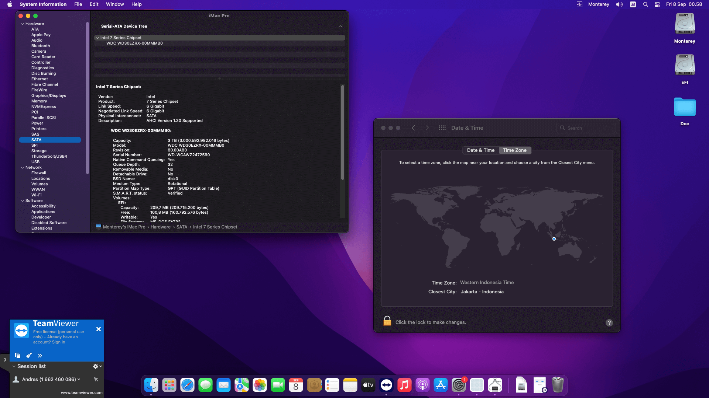Launch Safari from the Dock
This screenshot has height=398, width=709.
[187, 385]
